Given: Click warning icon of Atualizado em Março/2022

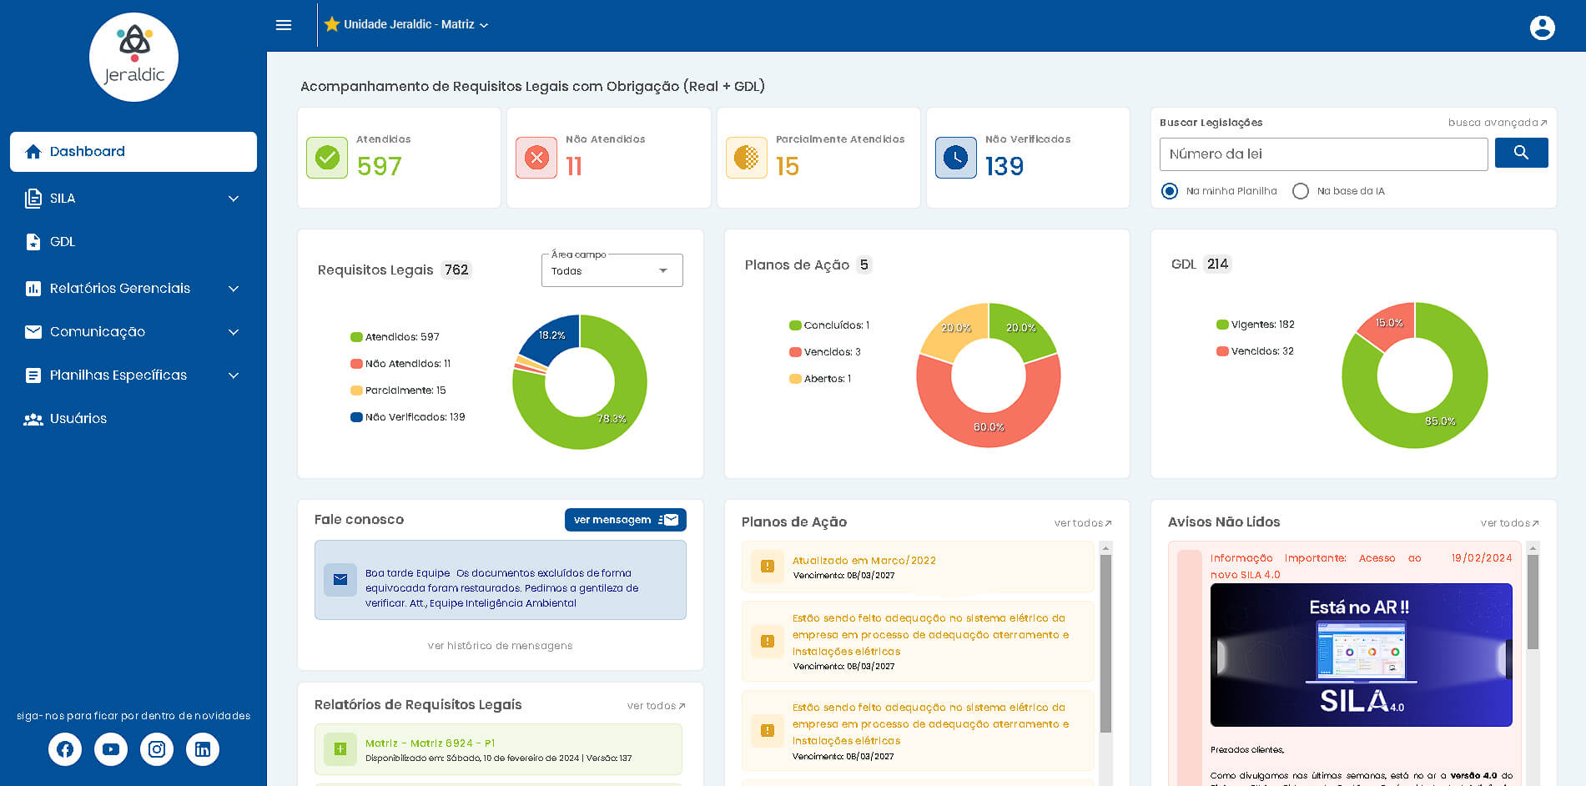Looking at the screenshot, I should [x=768, y=567].
